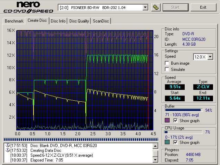
Task: Open the Disc Info tab
Action: (x=58, y=21)
